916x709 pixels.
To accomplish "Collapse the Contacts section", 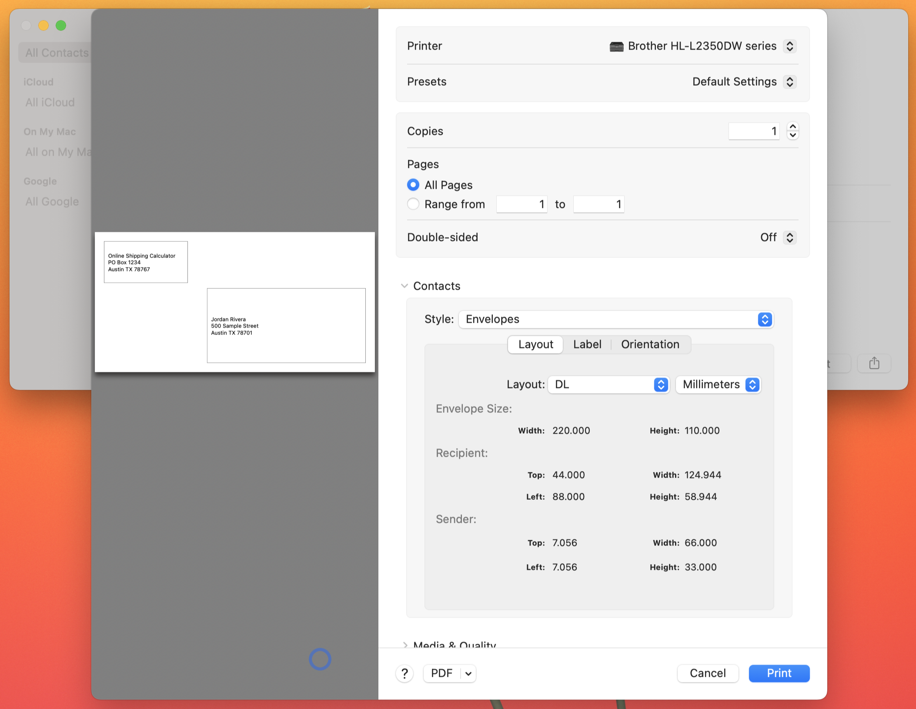I will click(x=405, y=286).
